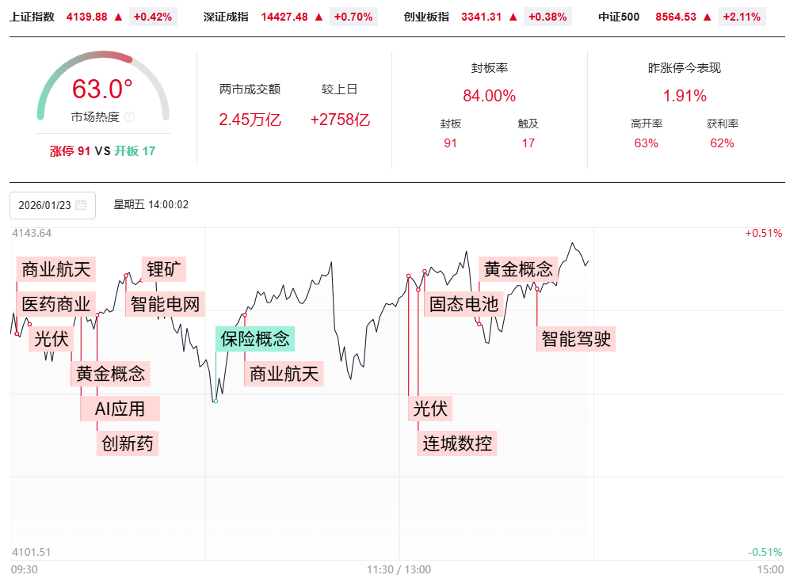Open the 涨停 91 list
The image size is (801, 586).
[x=70, y=151]
